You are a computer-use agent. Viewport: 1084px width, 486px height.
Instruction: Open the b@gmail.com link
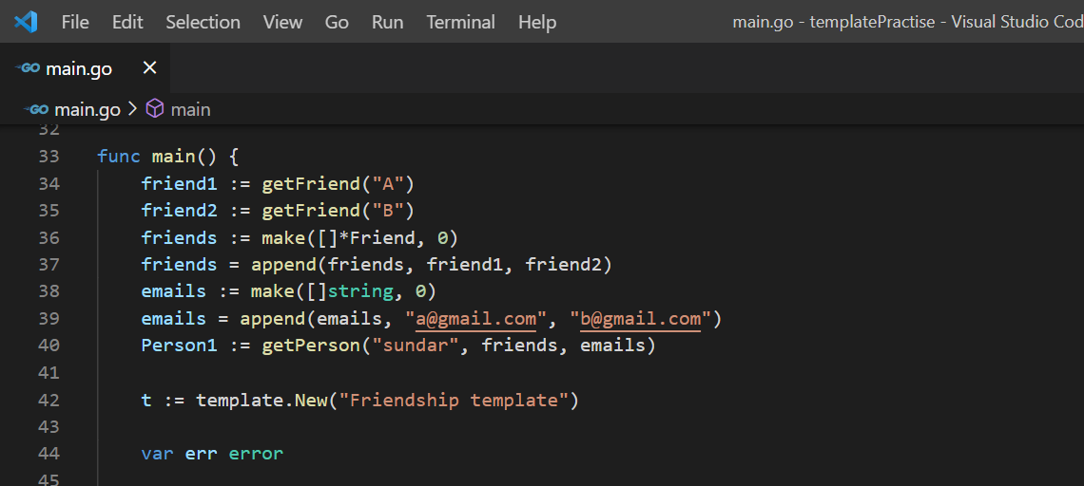pyautogui.click(x=640, y=319)
